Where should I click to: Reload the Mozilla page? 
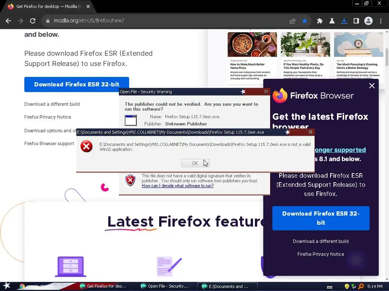pyautogui.click(x=33, y=21)
